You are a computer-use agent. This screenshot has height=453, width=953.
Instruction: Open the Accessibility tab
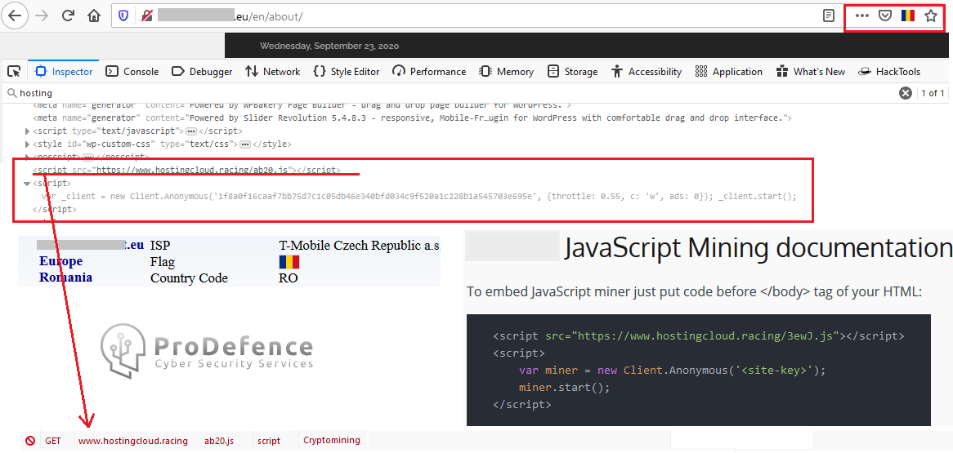pyautogui.click(x=647, y=72)
